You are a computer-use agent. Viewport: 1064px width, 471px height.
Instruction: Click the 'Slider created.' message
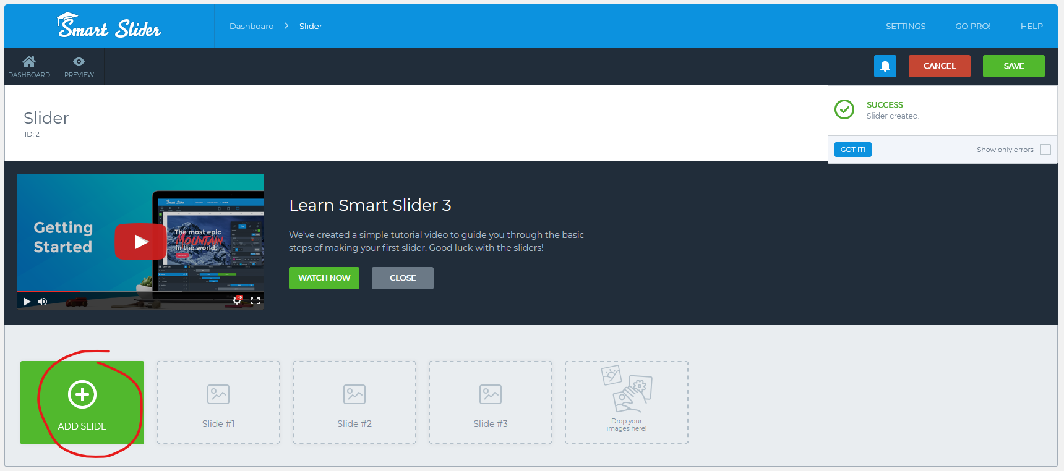point(893,116)
